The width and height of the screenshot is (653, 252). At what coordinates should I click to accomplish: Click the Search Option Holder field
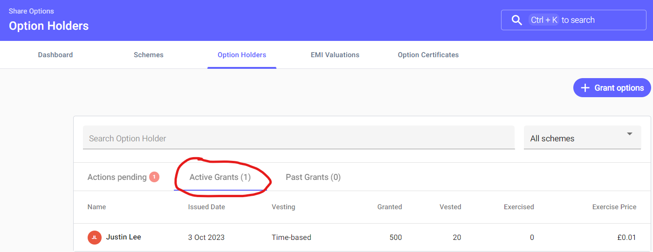point(298,138)
